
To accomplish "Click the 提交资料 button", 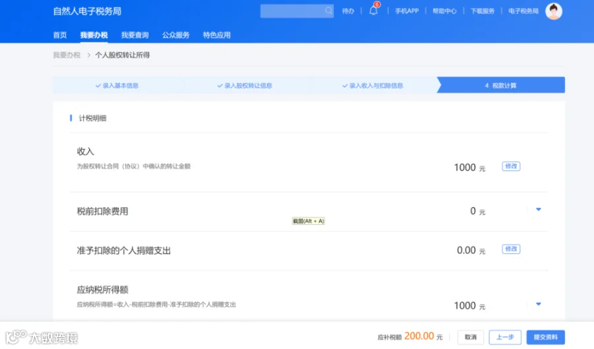I will click(546, 337).
